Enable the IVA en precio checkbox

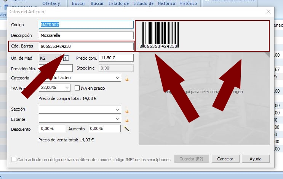77,88
